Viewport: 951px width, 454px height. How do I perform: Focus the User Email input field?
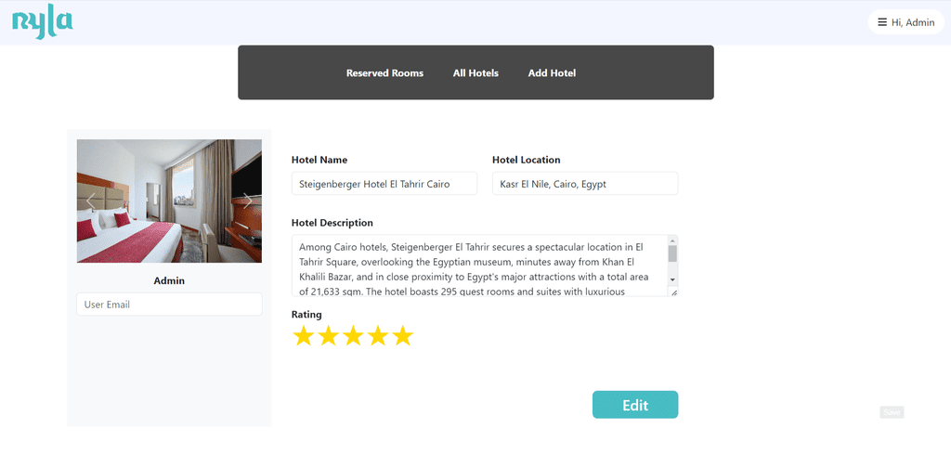point(169,305)
